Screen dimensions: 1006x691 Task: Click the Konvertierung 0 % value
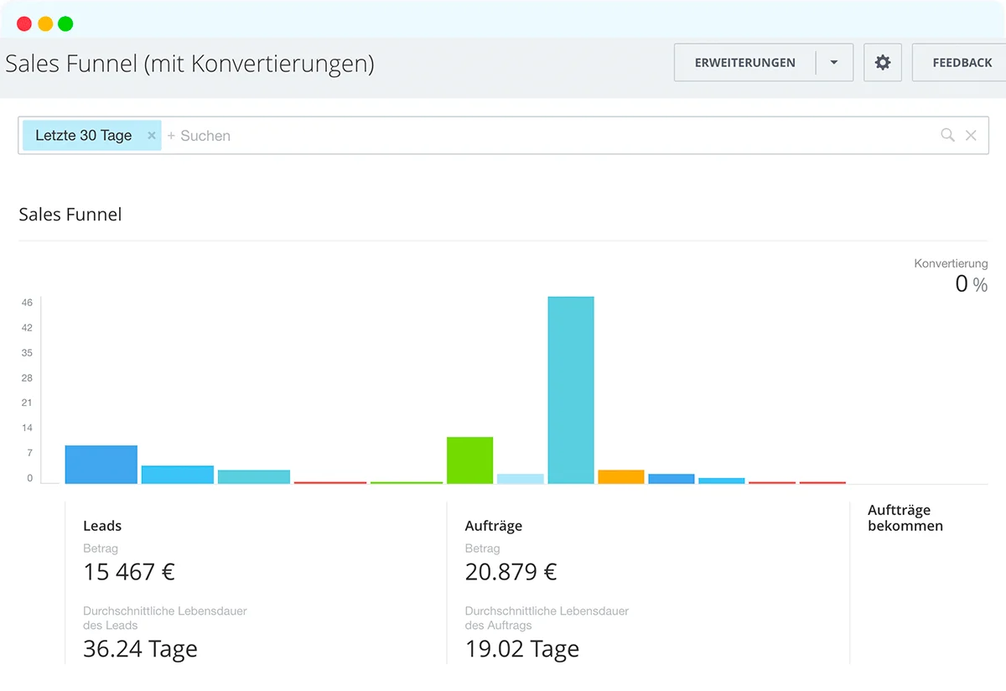972,284
